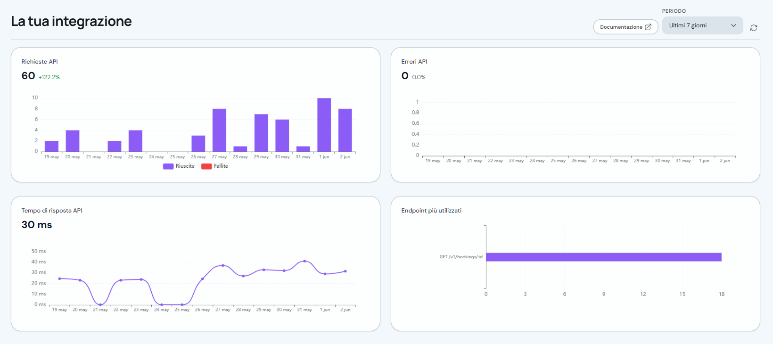This screenshot has width=773, height=344.
Task: Click the GET /v1/bookings/:id endpoint label
Action: 461,257
